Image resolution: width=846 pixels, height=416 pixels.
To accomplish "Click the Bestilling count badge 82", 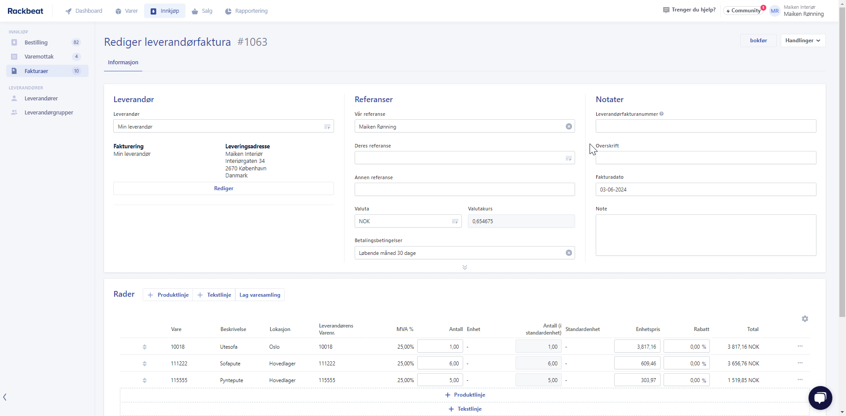I will (76, 43).
